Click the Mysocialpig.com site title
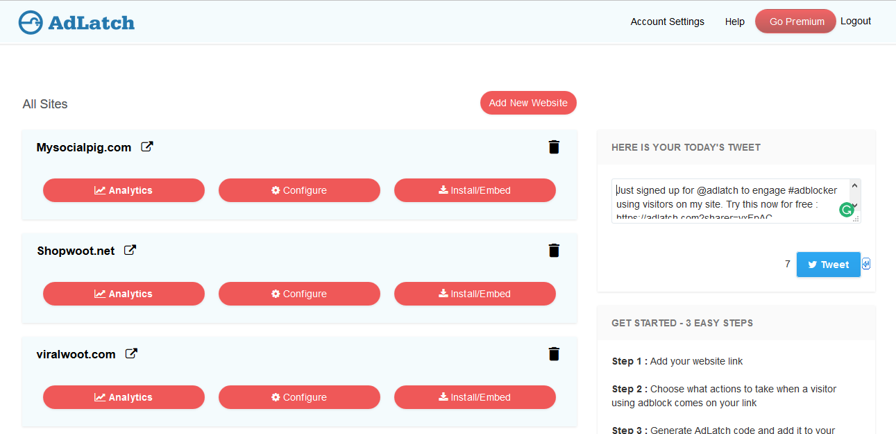 [x=84, y=147]
